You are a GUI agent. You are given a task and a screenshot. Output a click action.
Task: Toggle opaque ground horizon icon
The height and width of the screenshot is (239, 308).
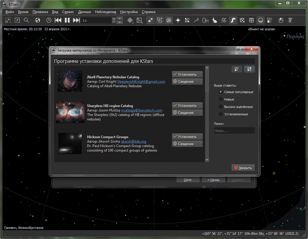261,20
